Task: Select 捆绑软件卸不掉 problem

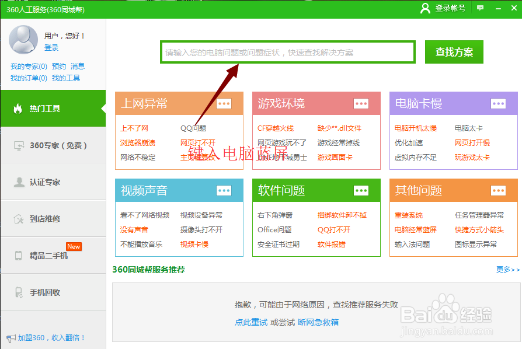Action: (342, 215)
